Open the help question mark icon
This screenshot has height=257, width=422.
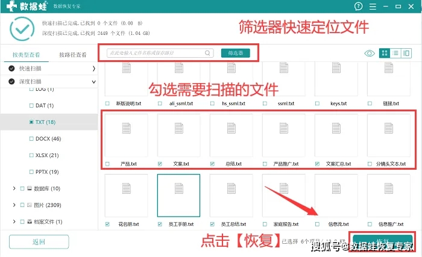coord(358,6)
